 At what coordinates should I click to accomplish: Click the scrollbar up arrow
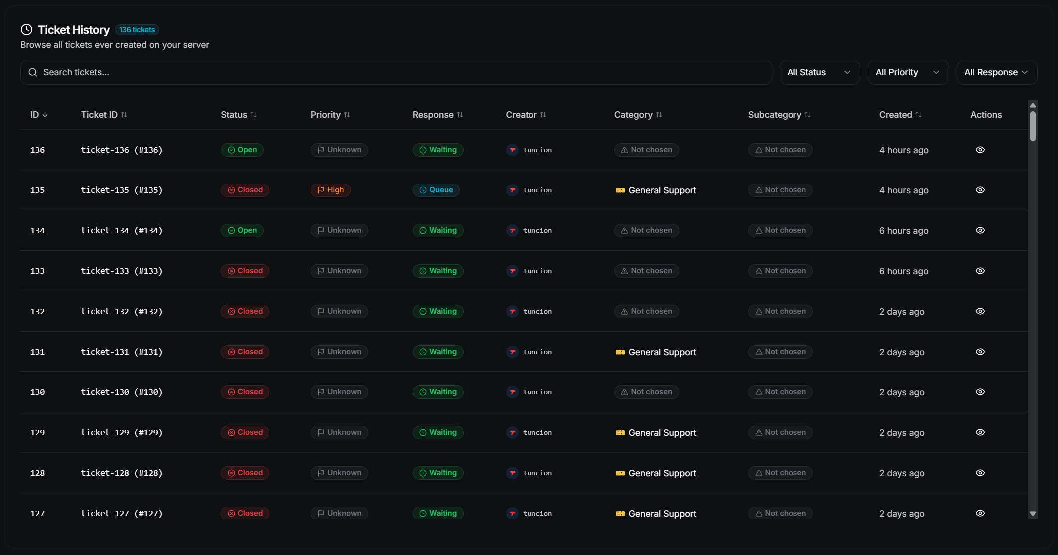pos(1033,105)
